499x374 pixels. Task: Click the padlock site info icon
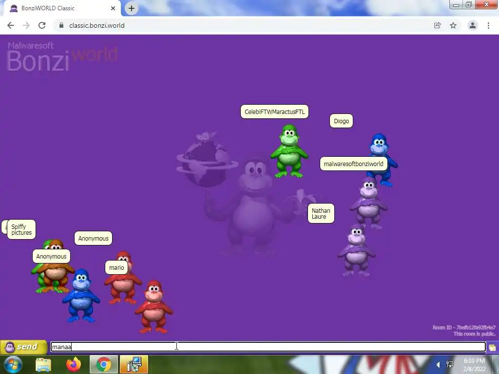tap(61, 25)
